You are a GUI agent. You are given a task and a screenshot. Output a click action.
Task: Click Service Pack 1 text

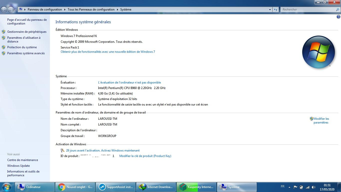70,47
